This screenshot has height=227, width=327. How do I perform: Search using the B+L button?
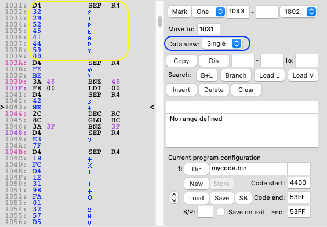pos(206,75)
